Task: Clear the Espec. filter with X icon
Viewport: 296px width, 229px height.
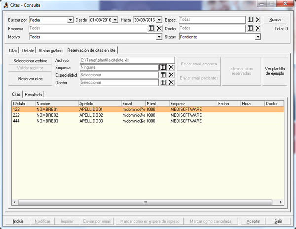Action: point(258,20)
